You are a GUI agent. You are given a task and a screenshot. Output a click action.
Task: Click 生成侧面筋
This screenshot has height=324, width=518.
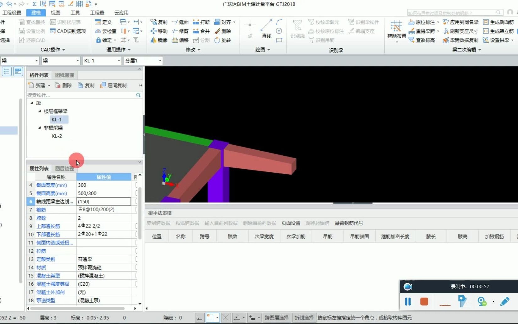point(498,22)
